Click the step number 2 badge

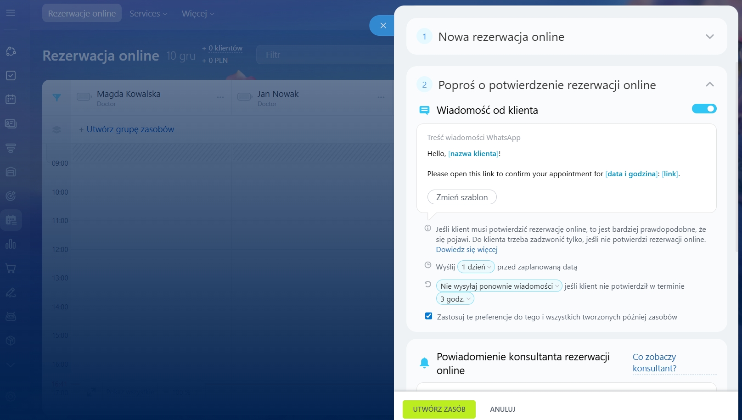424,84
